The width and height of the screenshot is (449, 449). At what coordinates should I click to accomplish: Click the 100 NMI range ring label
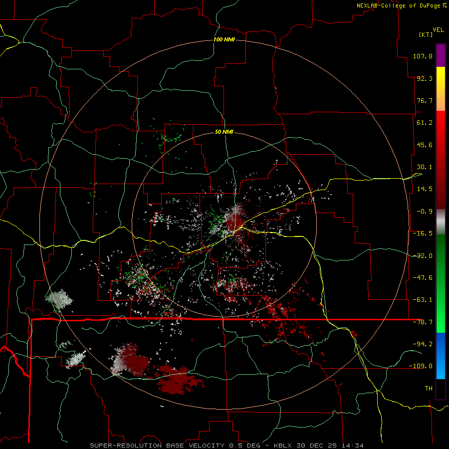(224, 39)
